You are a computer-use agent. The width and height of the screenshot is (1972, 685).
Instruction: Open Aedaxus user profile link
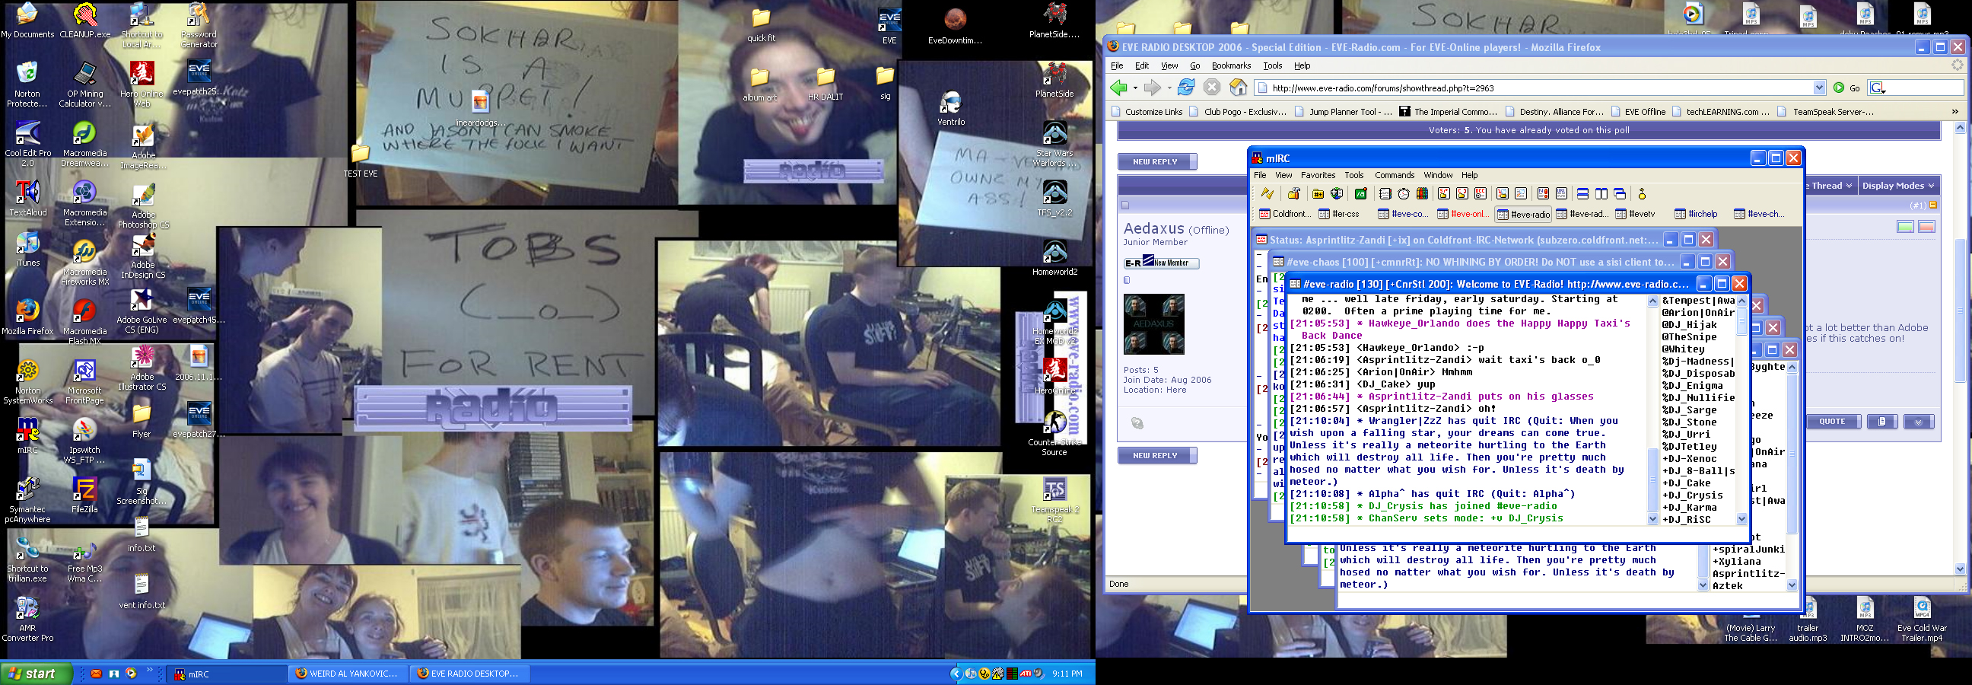pos(1153,228)
